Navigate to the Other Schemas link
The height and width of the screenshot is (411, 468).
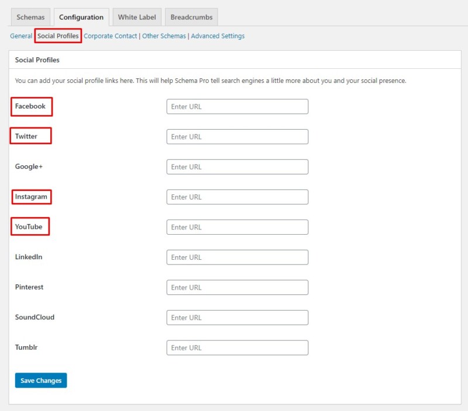164,36
